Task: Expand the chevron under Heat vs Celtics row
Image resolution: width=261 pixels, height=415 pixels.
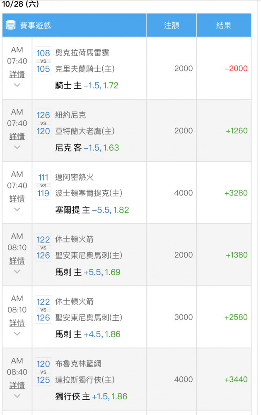Action: pos(17,210)
